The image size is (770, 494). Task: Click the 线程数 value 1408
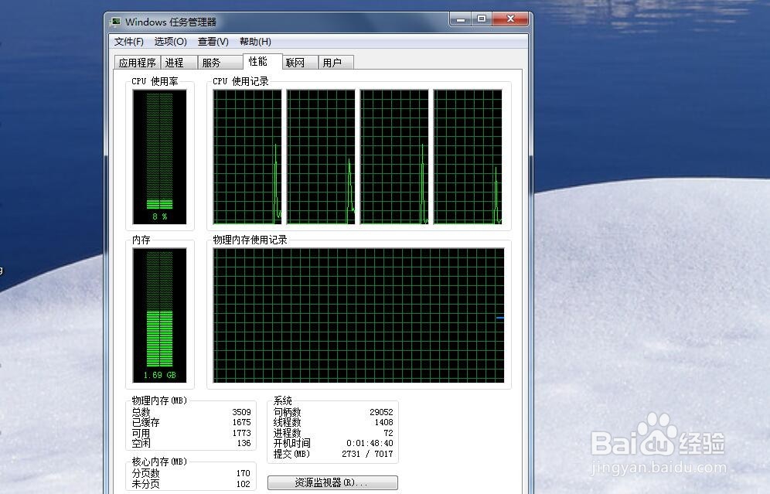(x=383, y=422)
